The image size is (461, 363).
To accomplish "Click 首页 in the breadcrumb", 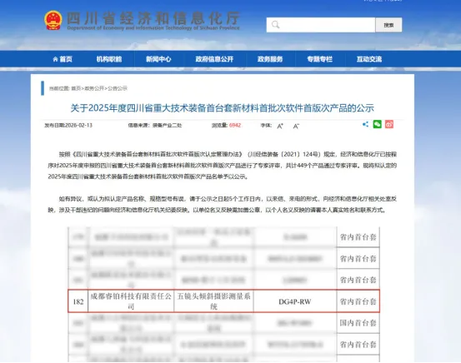I will coord(76,88).
